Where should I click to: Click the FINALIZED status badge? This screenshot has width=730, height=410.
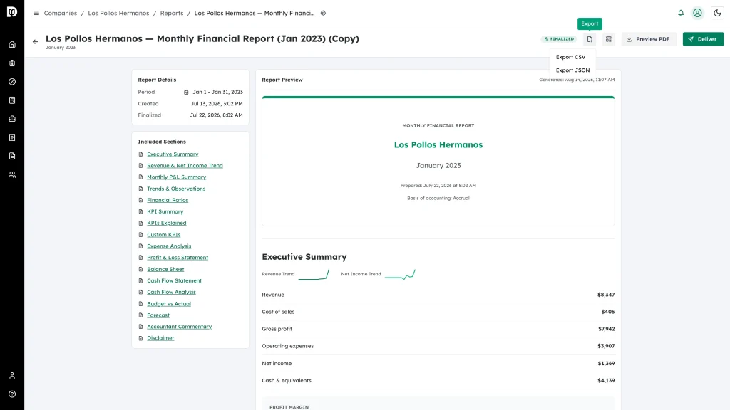coord(559,40)
